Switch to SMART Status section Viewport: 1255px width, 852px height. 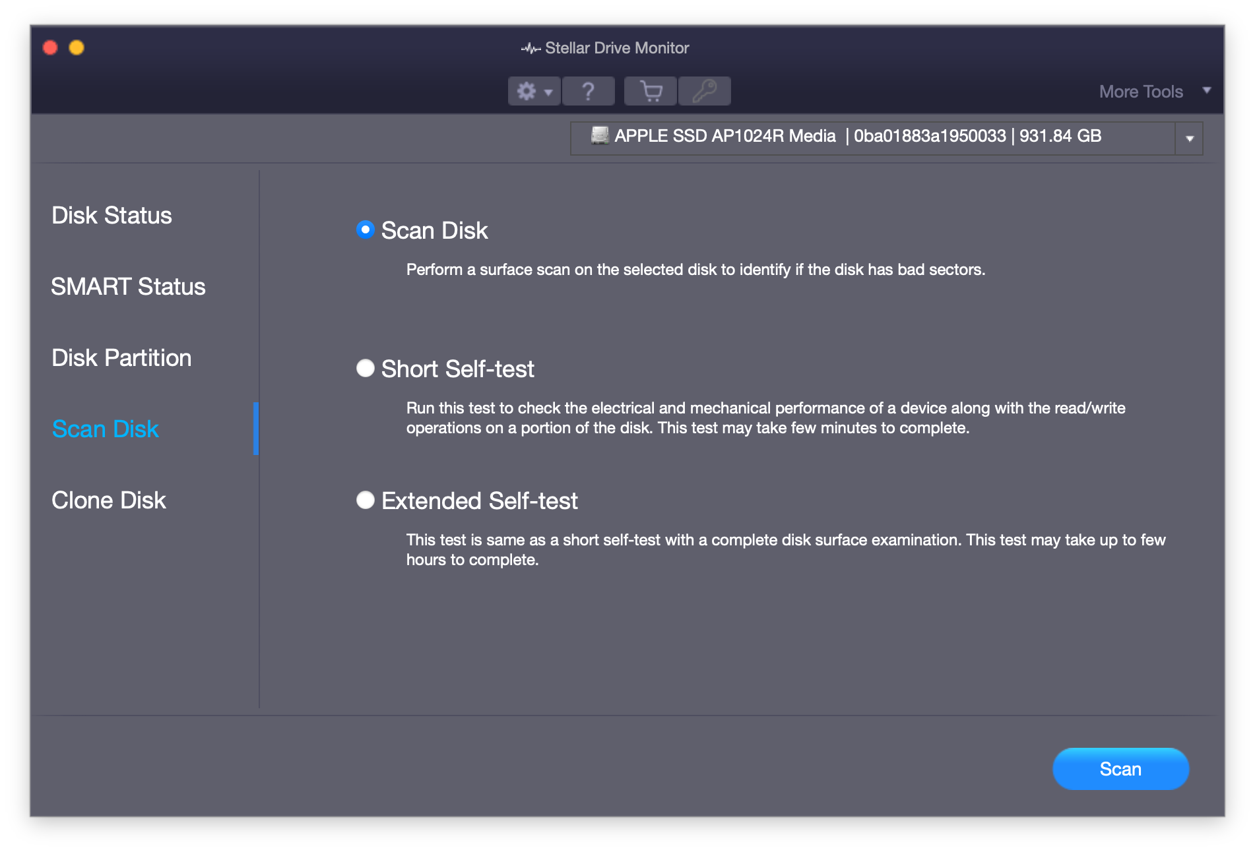click(128, 287)
